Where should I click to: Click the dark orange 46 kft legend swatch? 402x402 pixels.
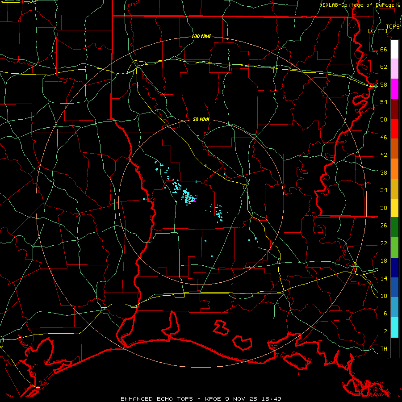click(x=394, y=149)
